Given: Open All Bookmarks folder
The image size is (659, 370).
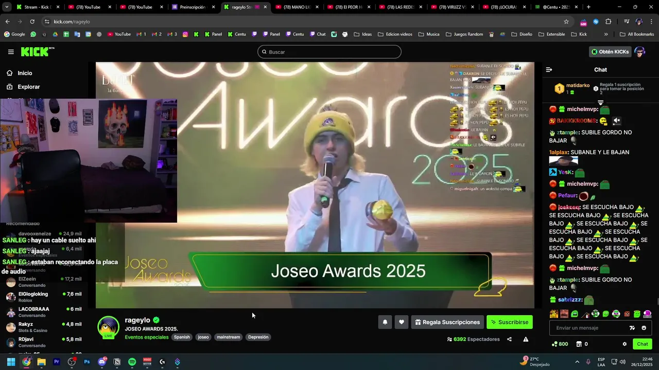Looking at the screenshot, I should tap(637, 34).
